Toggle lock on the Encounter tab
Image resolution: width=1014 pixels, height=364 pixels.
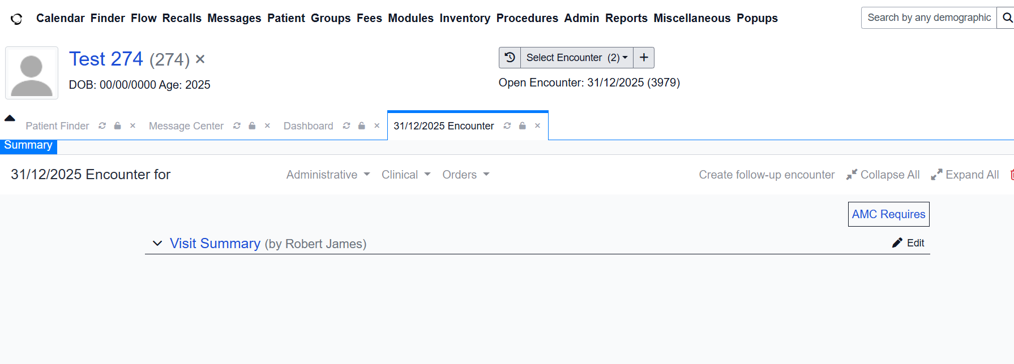[523, 126]
